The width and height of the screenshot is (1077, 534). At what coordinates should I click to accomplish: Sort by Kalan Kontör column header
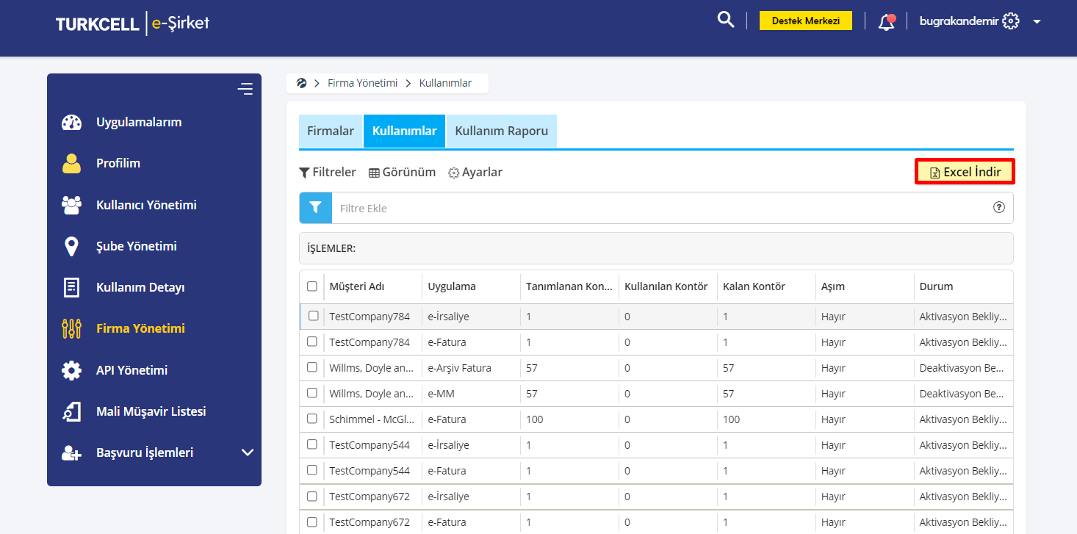[754, 286]
